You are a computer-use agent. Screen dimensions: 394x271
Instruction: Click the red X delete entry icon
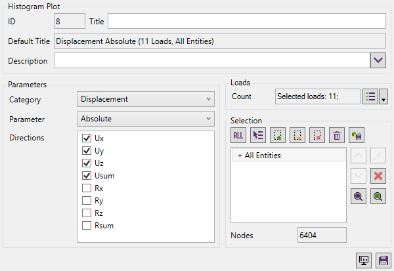tap(378, 176)
